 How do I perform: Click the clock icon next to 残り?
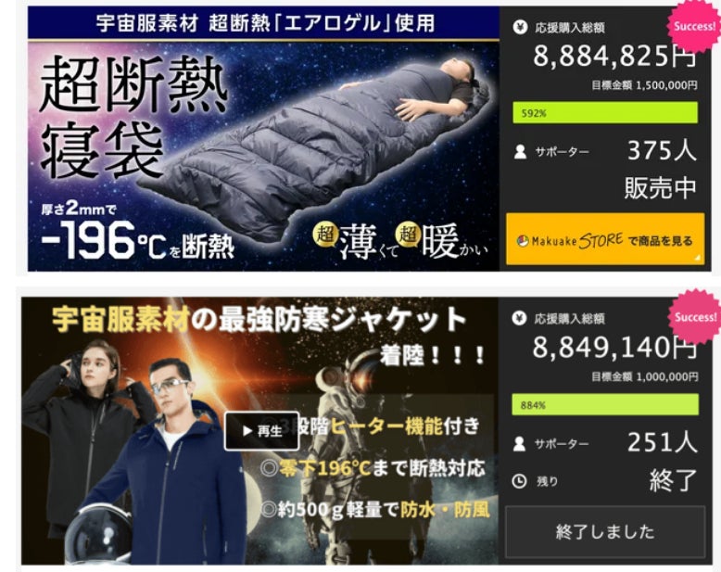coord(519,481)
